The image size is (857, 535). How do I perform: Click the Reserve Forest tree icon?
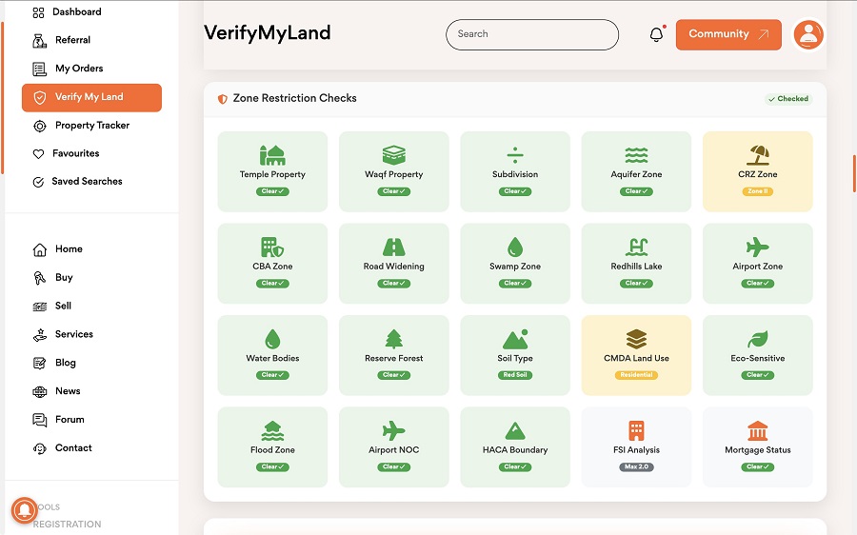pos(393,339)
